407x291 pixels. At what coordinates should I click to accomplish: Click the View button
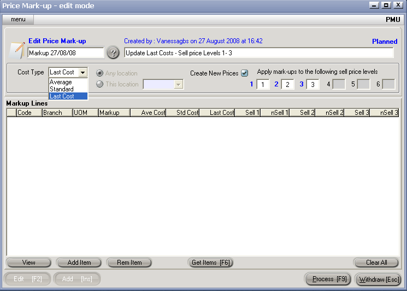click(28, 263)
